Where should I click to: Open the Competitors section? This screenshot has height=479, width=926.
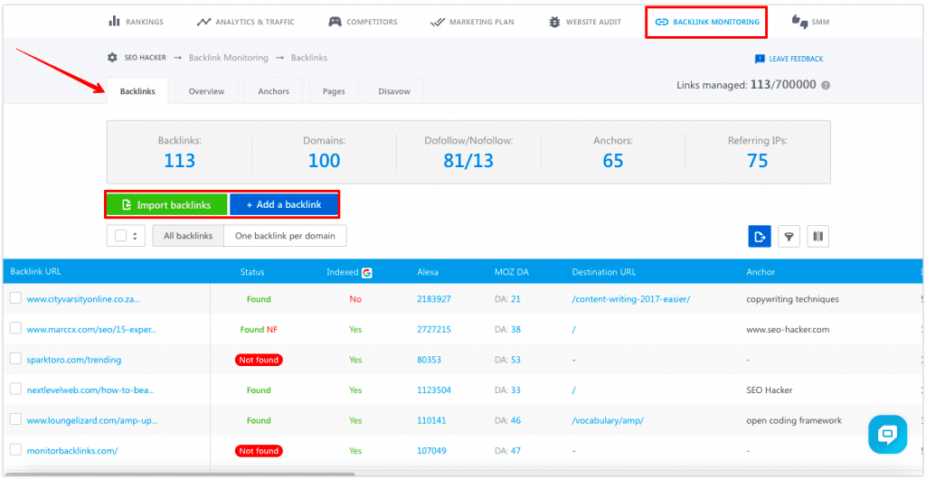coord(364,22)
